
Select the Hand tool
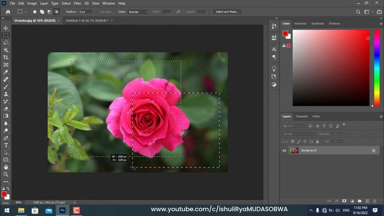(x=5, y=167)
